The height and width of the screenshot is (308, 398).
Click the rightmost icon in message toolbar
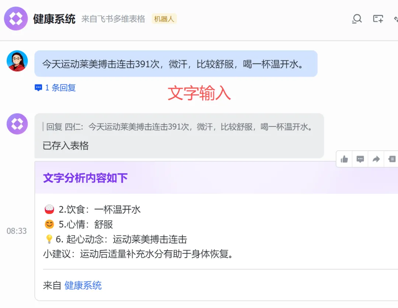[x=392, y=159]
